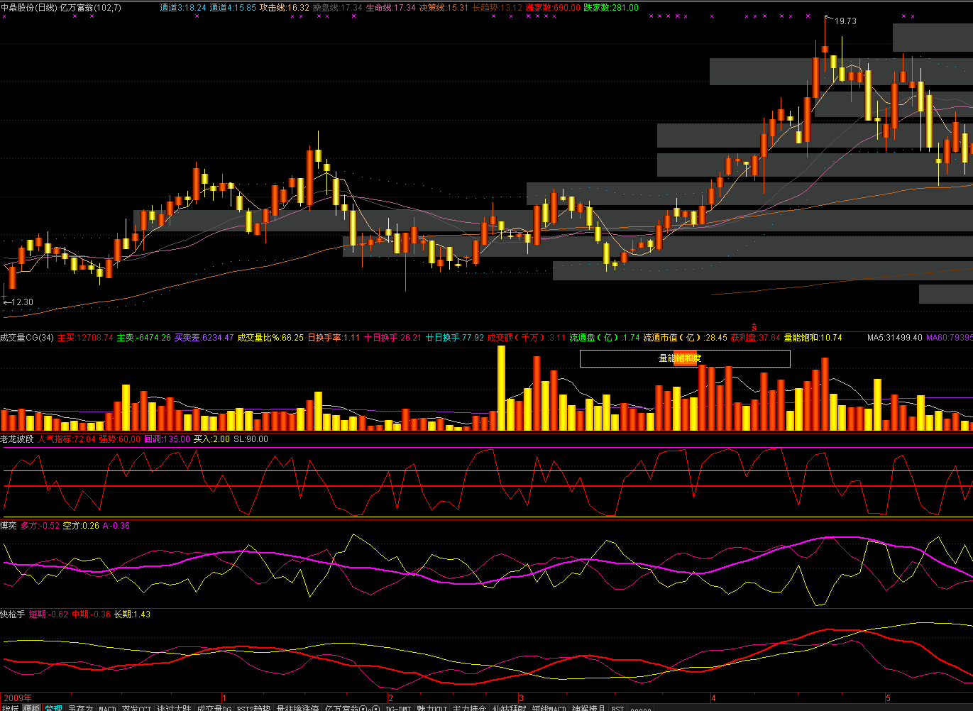This screenshot has height=711, width=973.
Task: Click the 长期:1.43 value
Action: [x=133, y=614]
